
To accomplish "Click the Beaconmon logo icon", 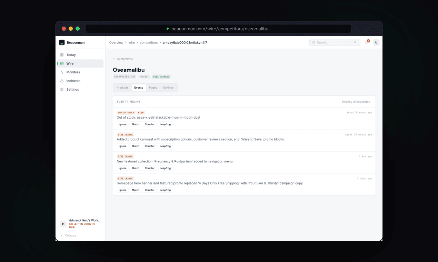I will point(62,42).
